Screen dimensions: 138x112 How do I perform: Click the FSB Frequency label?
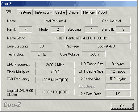(x=18, y=79)
